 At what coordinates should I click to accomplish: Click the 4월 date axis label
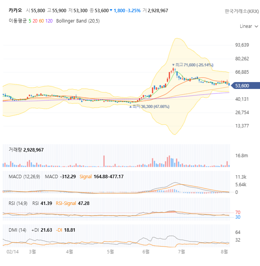pos(70,252)
